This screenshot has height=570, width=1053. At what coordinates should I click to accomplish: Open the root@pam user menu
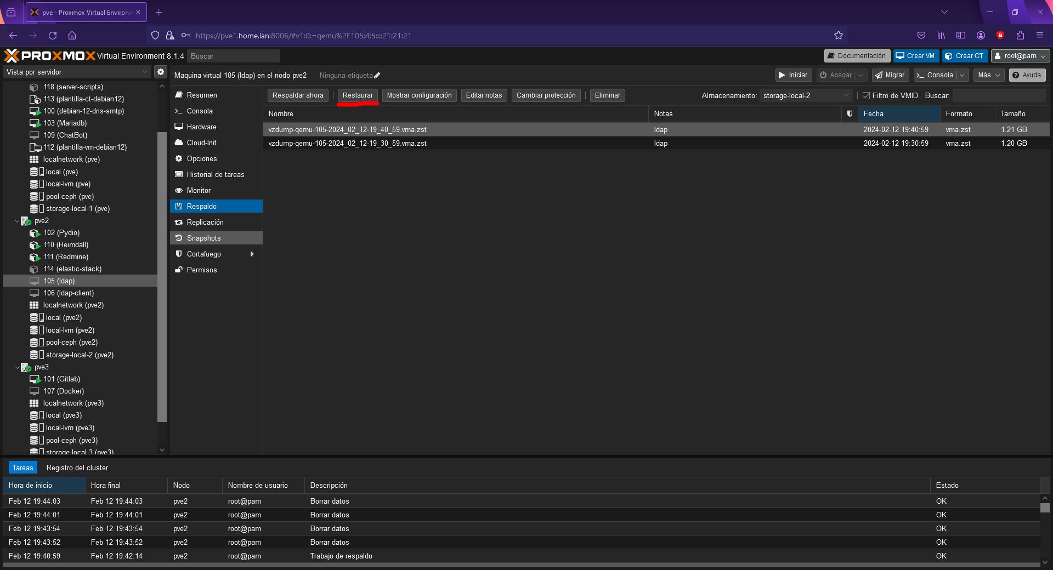(1020, 56)
